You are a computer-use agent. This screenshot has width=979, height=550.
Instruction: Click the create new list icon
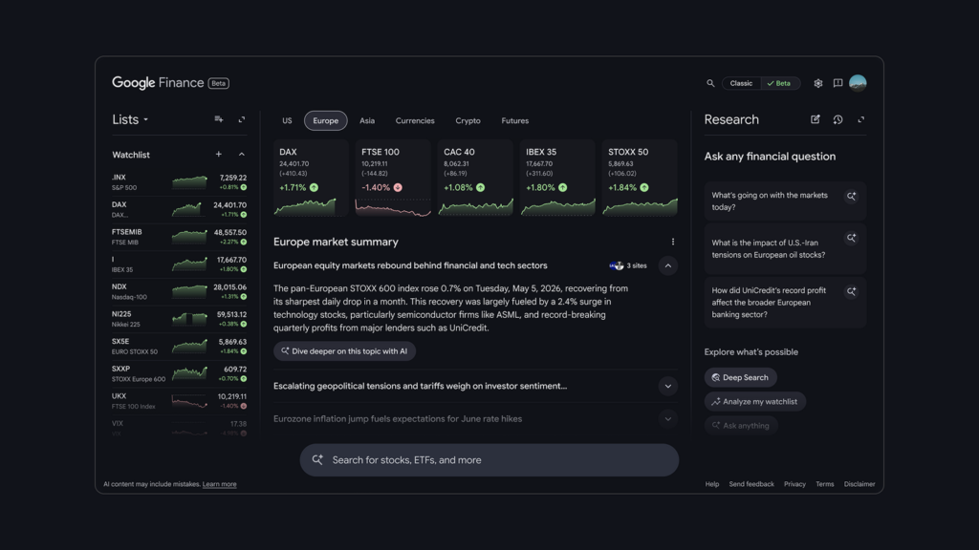click(219, 119)
